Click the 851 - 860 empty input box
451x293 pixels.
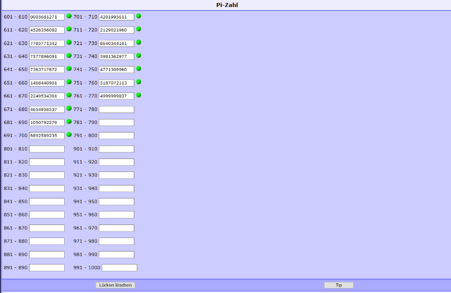[x=47, y=214]
